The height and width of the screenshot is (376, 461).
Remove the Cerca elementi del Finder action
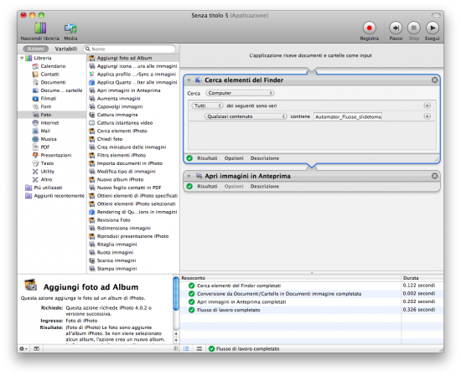(434, 80)
